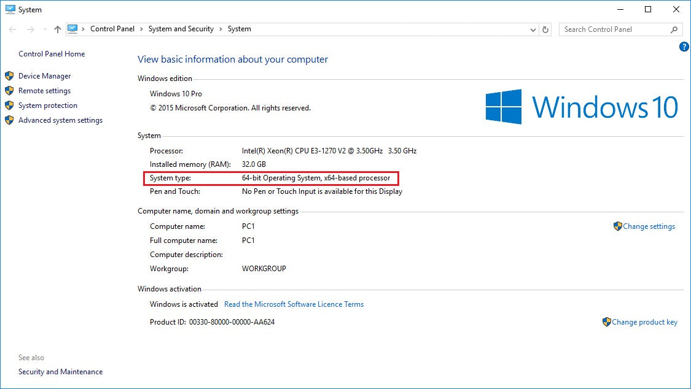
Task: Click the search magnifier icon
Action: (675, 29)
